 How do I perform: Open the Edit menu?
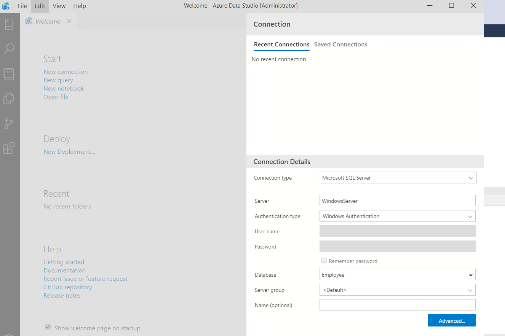pyautogui.click(x=40, y=6)
